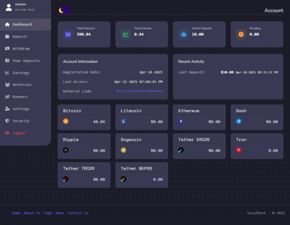Click the username nevenx in sidebar
This screenshot has height=225, width=290.
tap(20, 4)
